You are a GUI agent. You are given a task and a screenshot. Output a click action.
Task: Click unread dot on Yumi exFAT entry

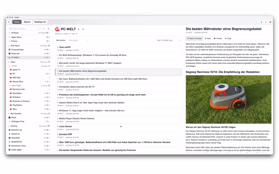(x=58, y=47)
